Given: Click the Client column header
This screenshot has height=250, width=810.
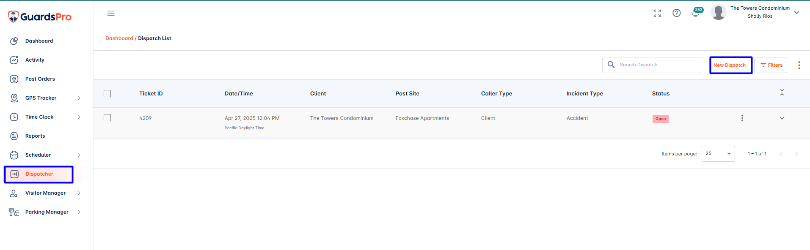Looking at the screenshot, I should pos(318,94).
